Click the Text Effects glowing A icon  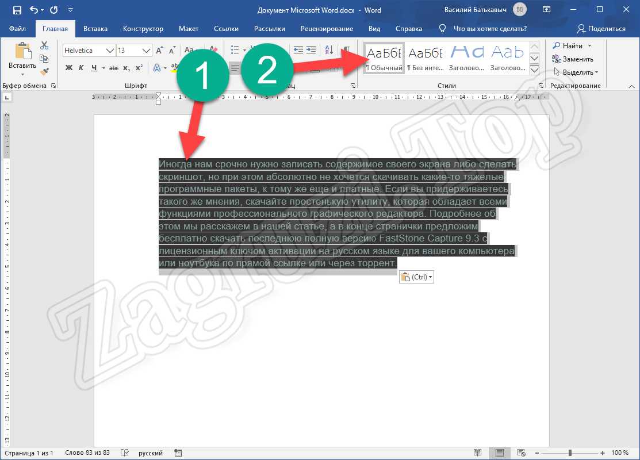click(x=157, y=68)
